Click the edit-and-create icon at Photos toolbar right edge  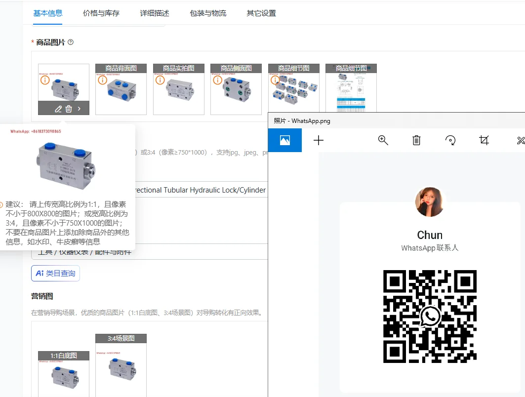coord(520,140)
